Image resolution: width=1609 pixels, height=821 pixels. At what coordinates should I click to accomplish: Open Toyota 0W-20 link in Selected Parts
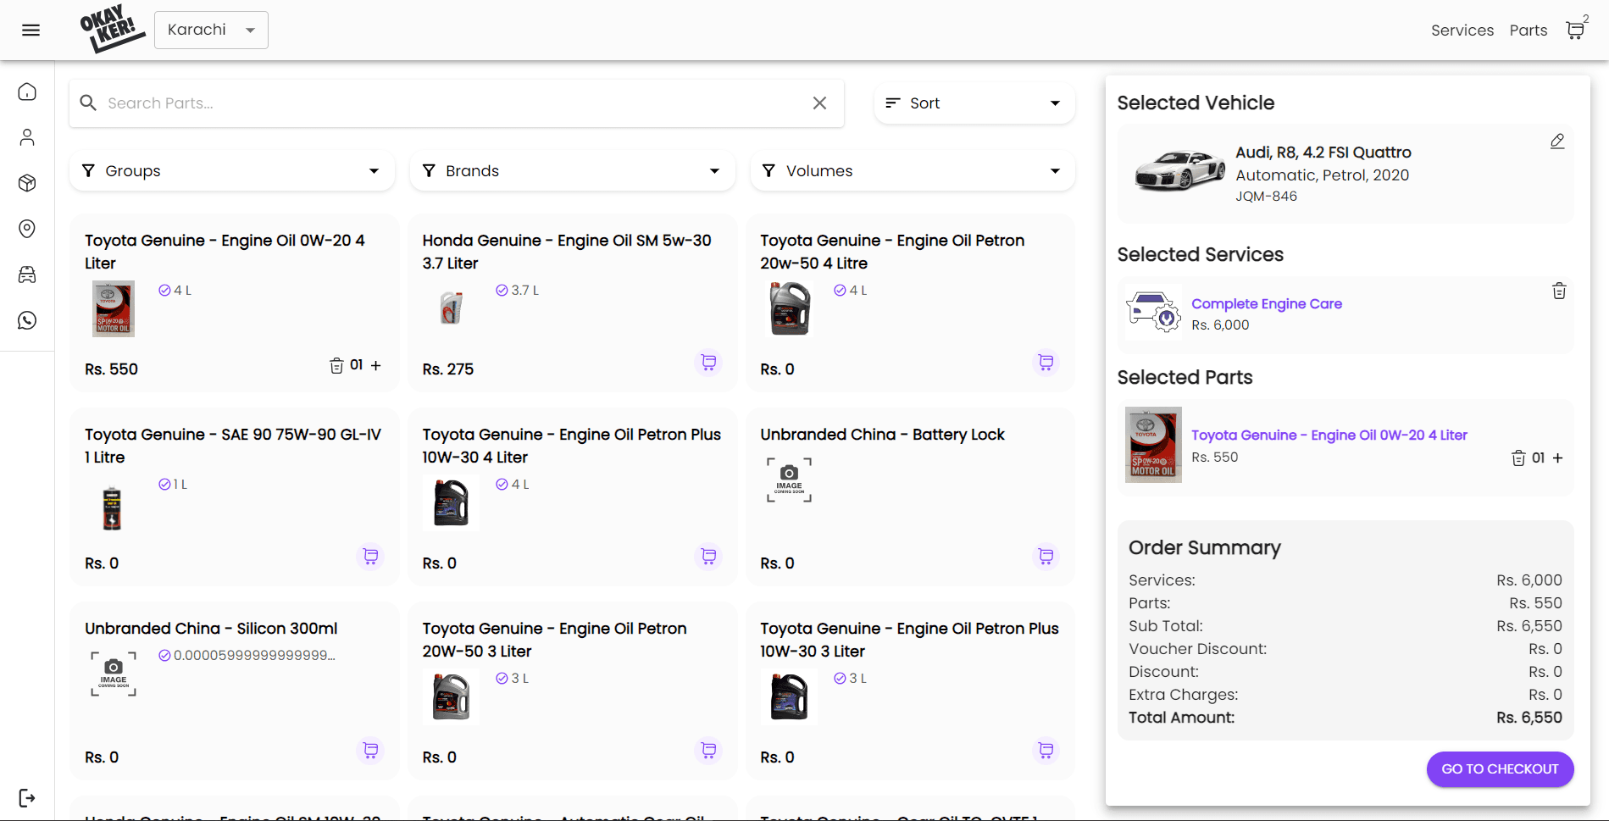point(1329,435)
